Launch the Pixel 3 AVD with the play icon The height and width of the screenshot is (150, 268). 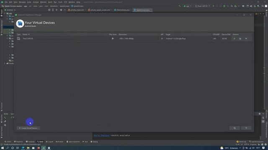pyautogui.click(x=234, y=39)
